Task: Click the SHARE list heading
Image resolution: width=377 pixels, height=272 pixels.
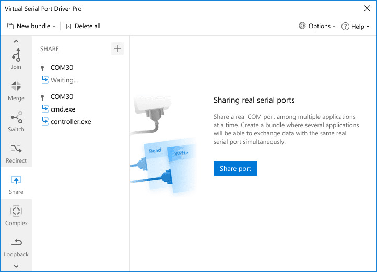Action: point(50,49)
